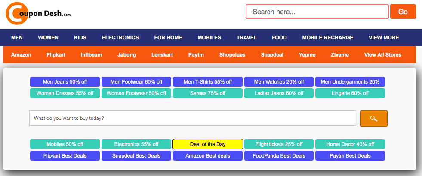Open Lingerie 60% off offer
422x176 pixels.
point(350,93)
